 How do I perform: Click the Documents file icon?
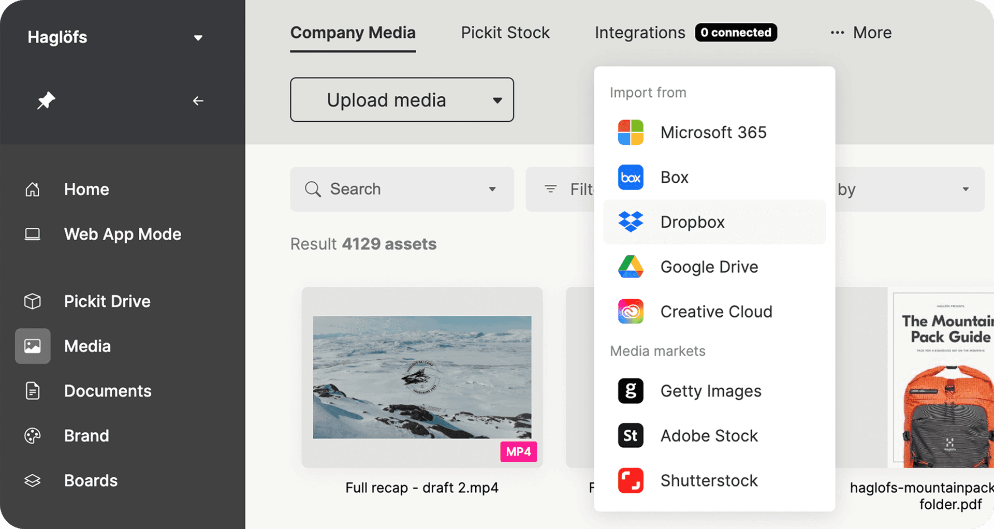click(33, 391)
